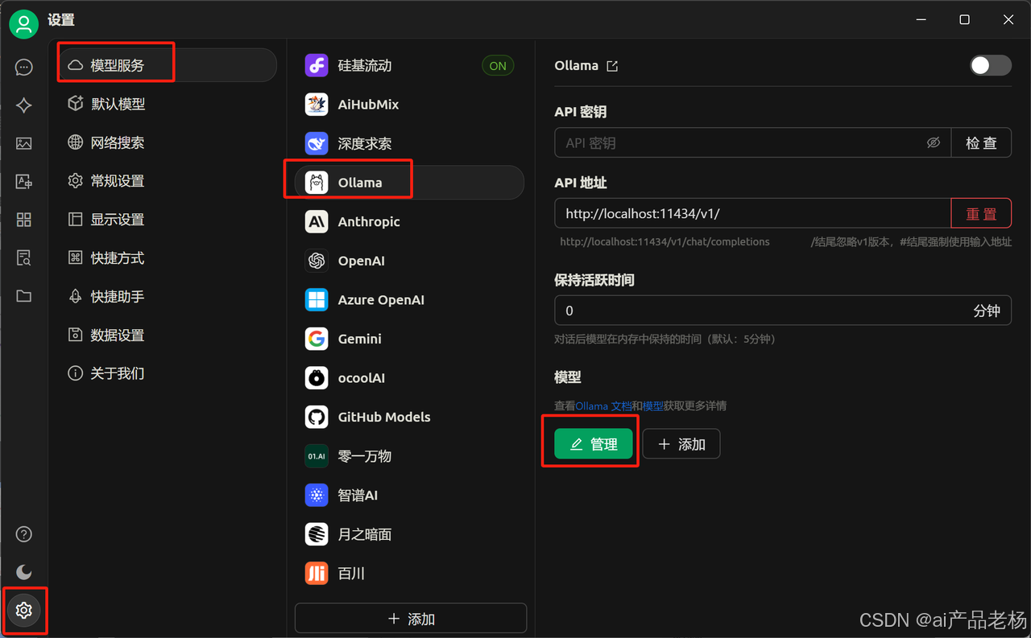Select the 硅基流动 provider
The width and height of the screenshot is (1031, 638).
tap(409, 65)
